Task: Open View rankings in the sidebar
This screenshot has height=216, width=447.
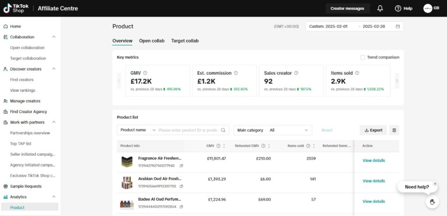Action: 23,90
